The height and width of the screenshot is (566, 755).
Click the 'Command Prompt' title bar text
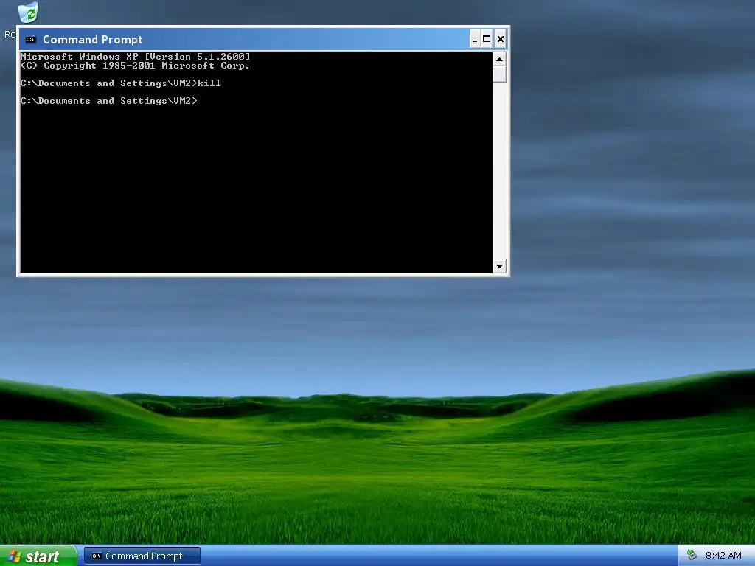point(92,40)
